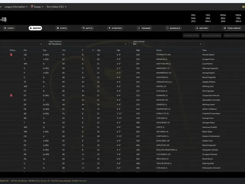The width and height of the screenshot is (245, 184).
Task: Sort by the P column header
Action: [83, 50]
